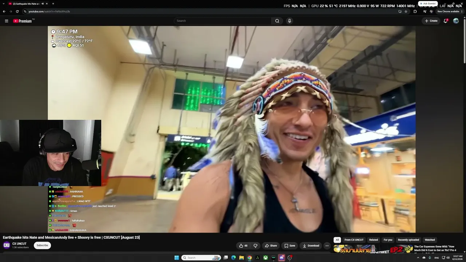Open the search tabs dropdown chevron
466x262 pixels.
pyautogui.click(x=4, y=4)
